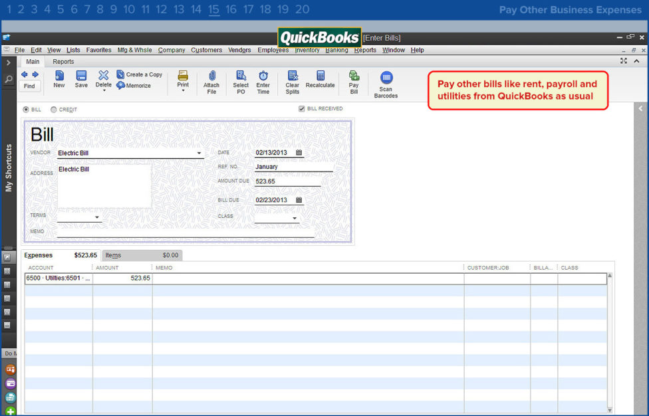Launch Scan Barcodes
Screen dimensions: 649x416
(x=386, y=85)
